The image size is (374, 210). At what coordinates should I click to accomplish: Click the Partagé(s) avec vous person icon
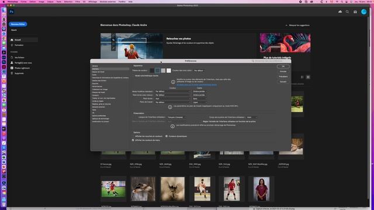pos(12,62)
